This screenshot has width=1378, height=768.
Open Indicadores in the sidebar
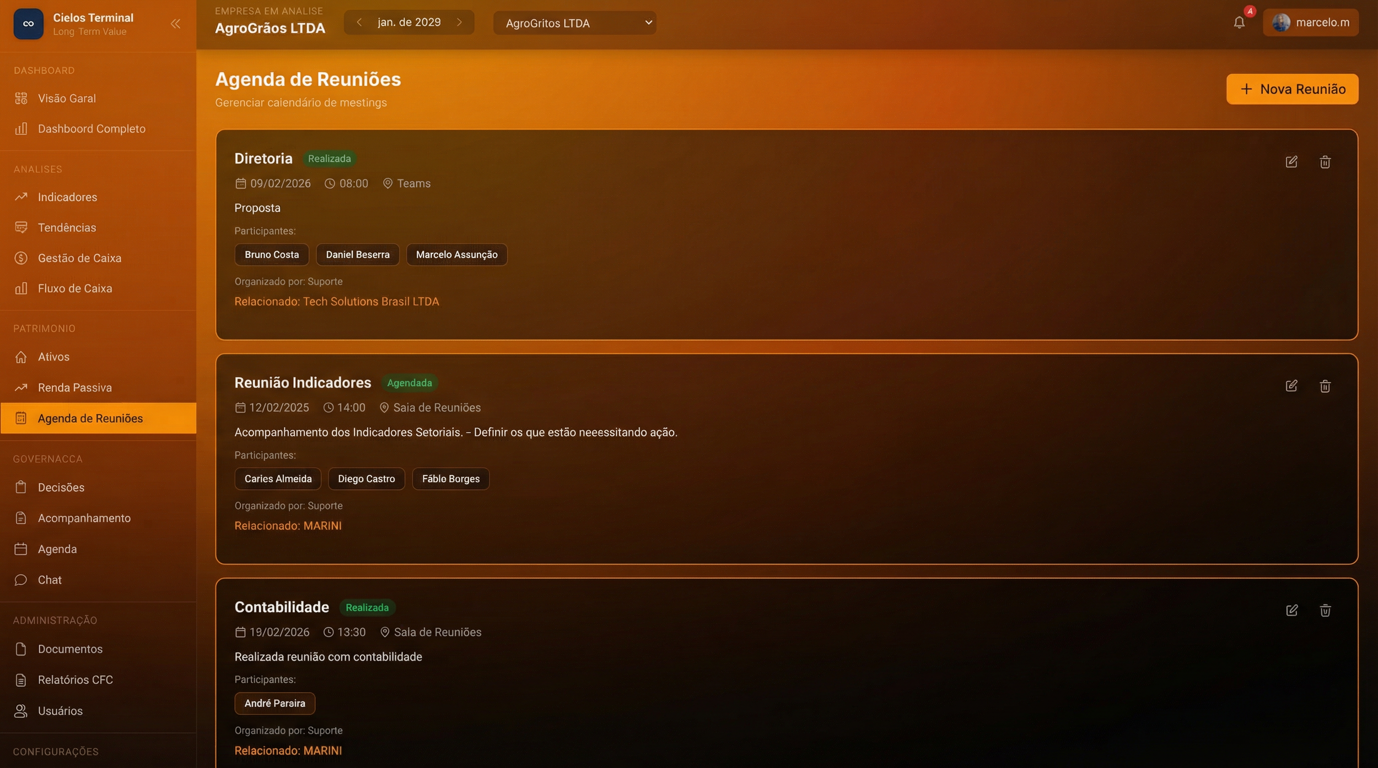(67, 197)
